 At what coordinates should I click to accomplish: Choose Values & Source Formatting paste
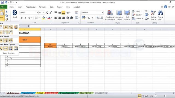tap(11, 40)
